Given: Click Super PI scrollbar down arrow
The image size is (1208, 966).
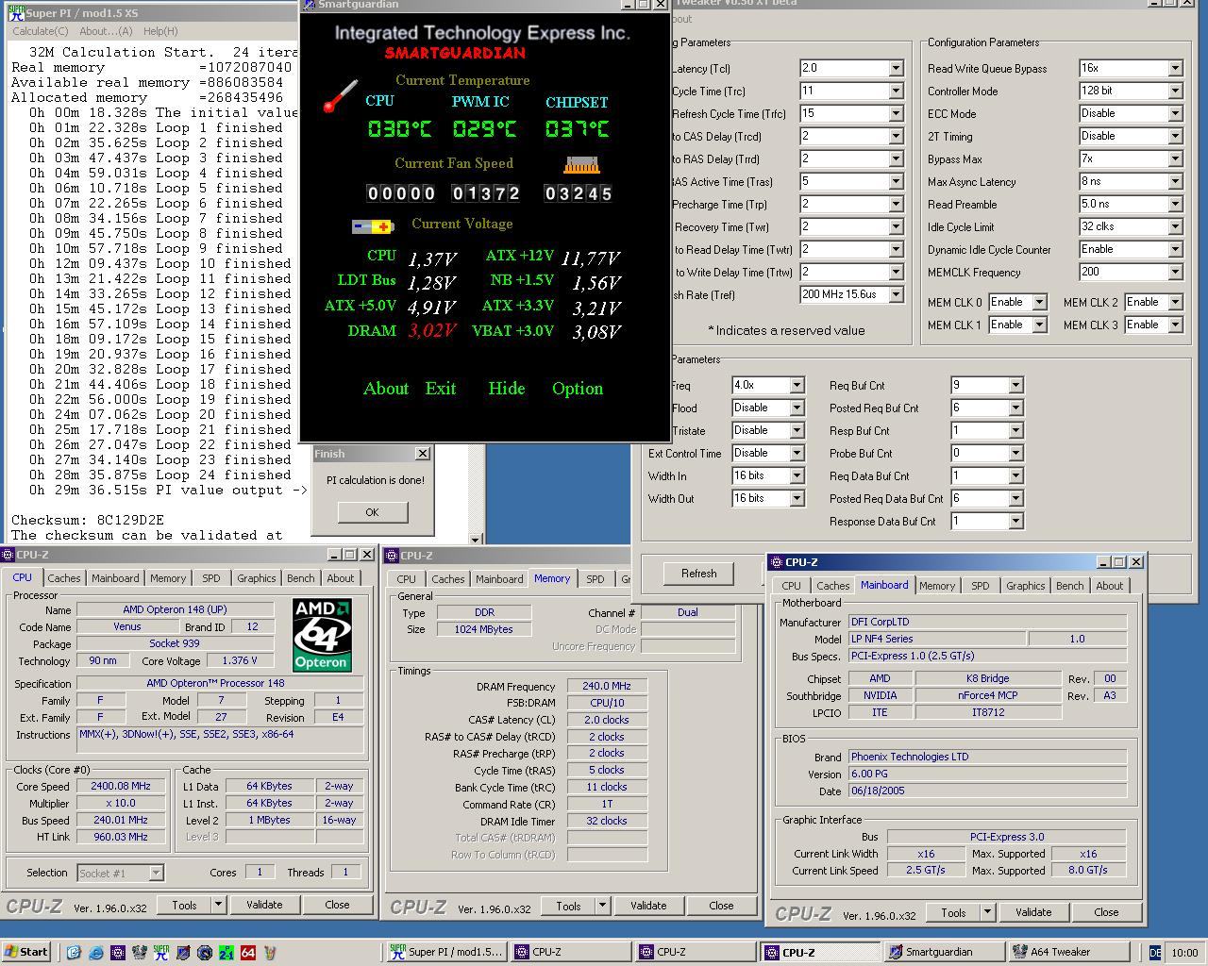Looking at the screenshot, I should coord(476,540).
